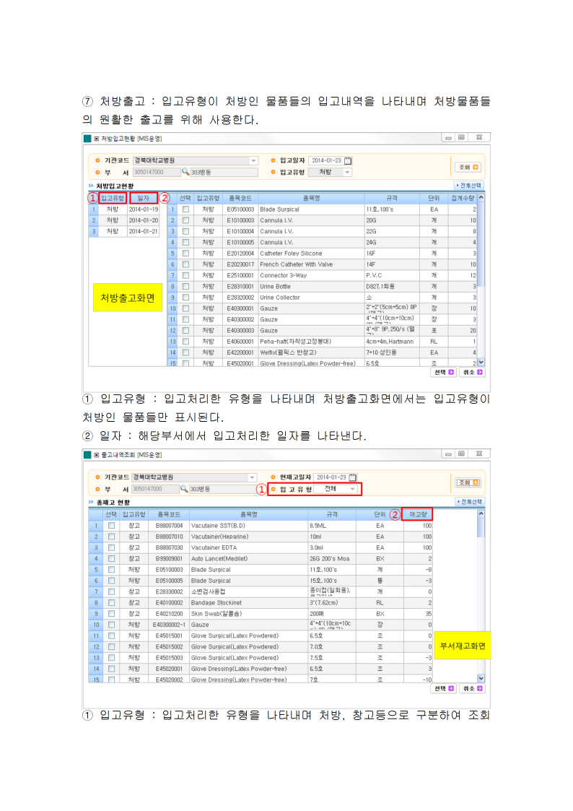Select checkbox for Vacutaine SST(B.D) row
Viewport: 573px width, 811px height.
(x=110, y=526)
